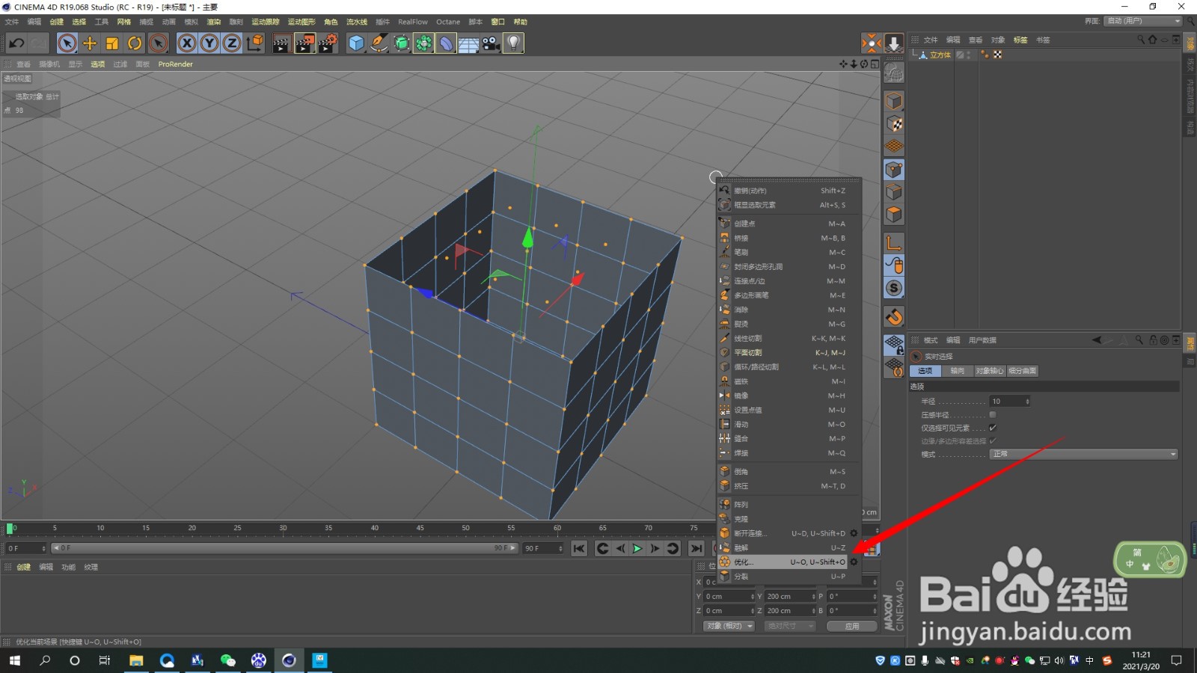1197x673 pixels.
Task: Open the 断开连接 options gear
Action: click(854, 533)
